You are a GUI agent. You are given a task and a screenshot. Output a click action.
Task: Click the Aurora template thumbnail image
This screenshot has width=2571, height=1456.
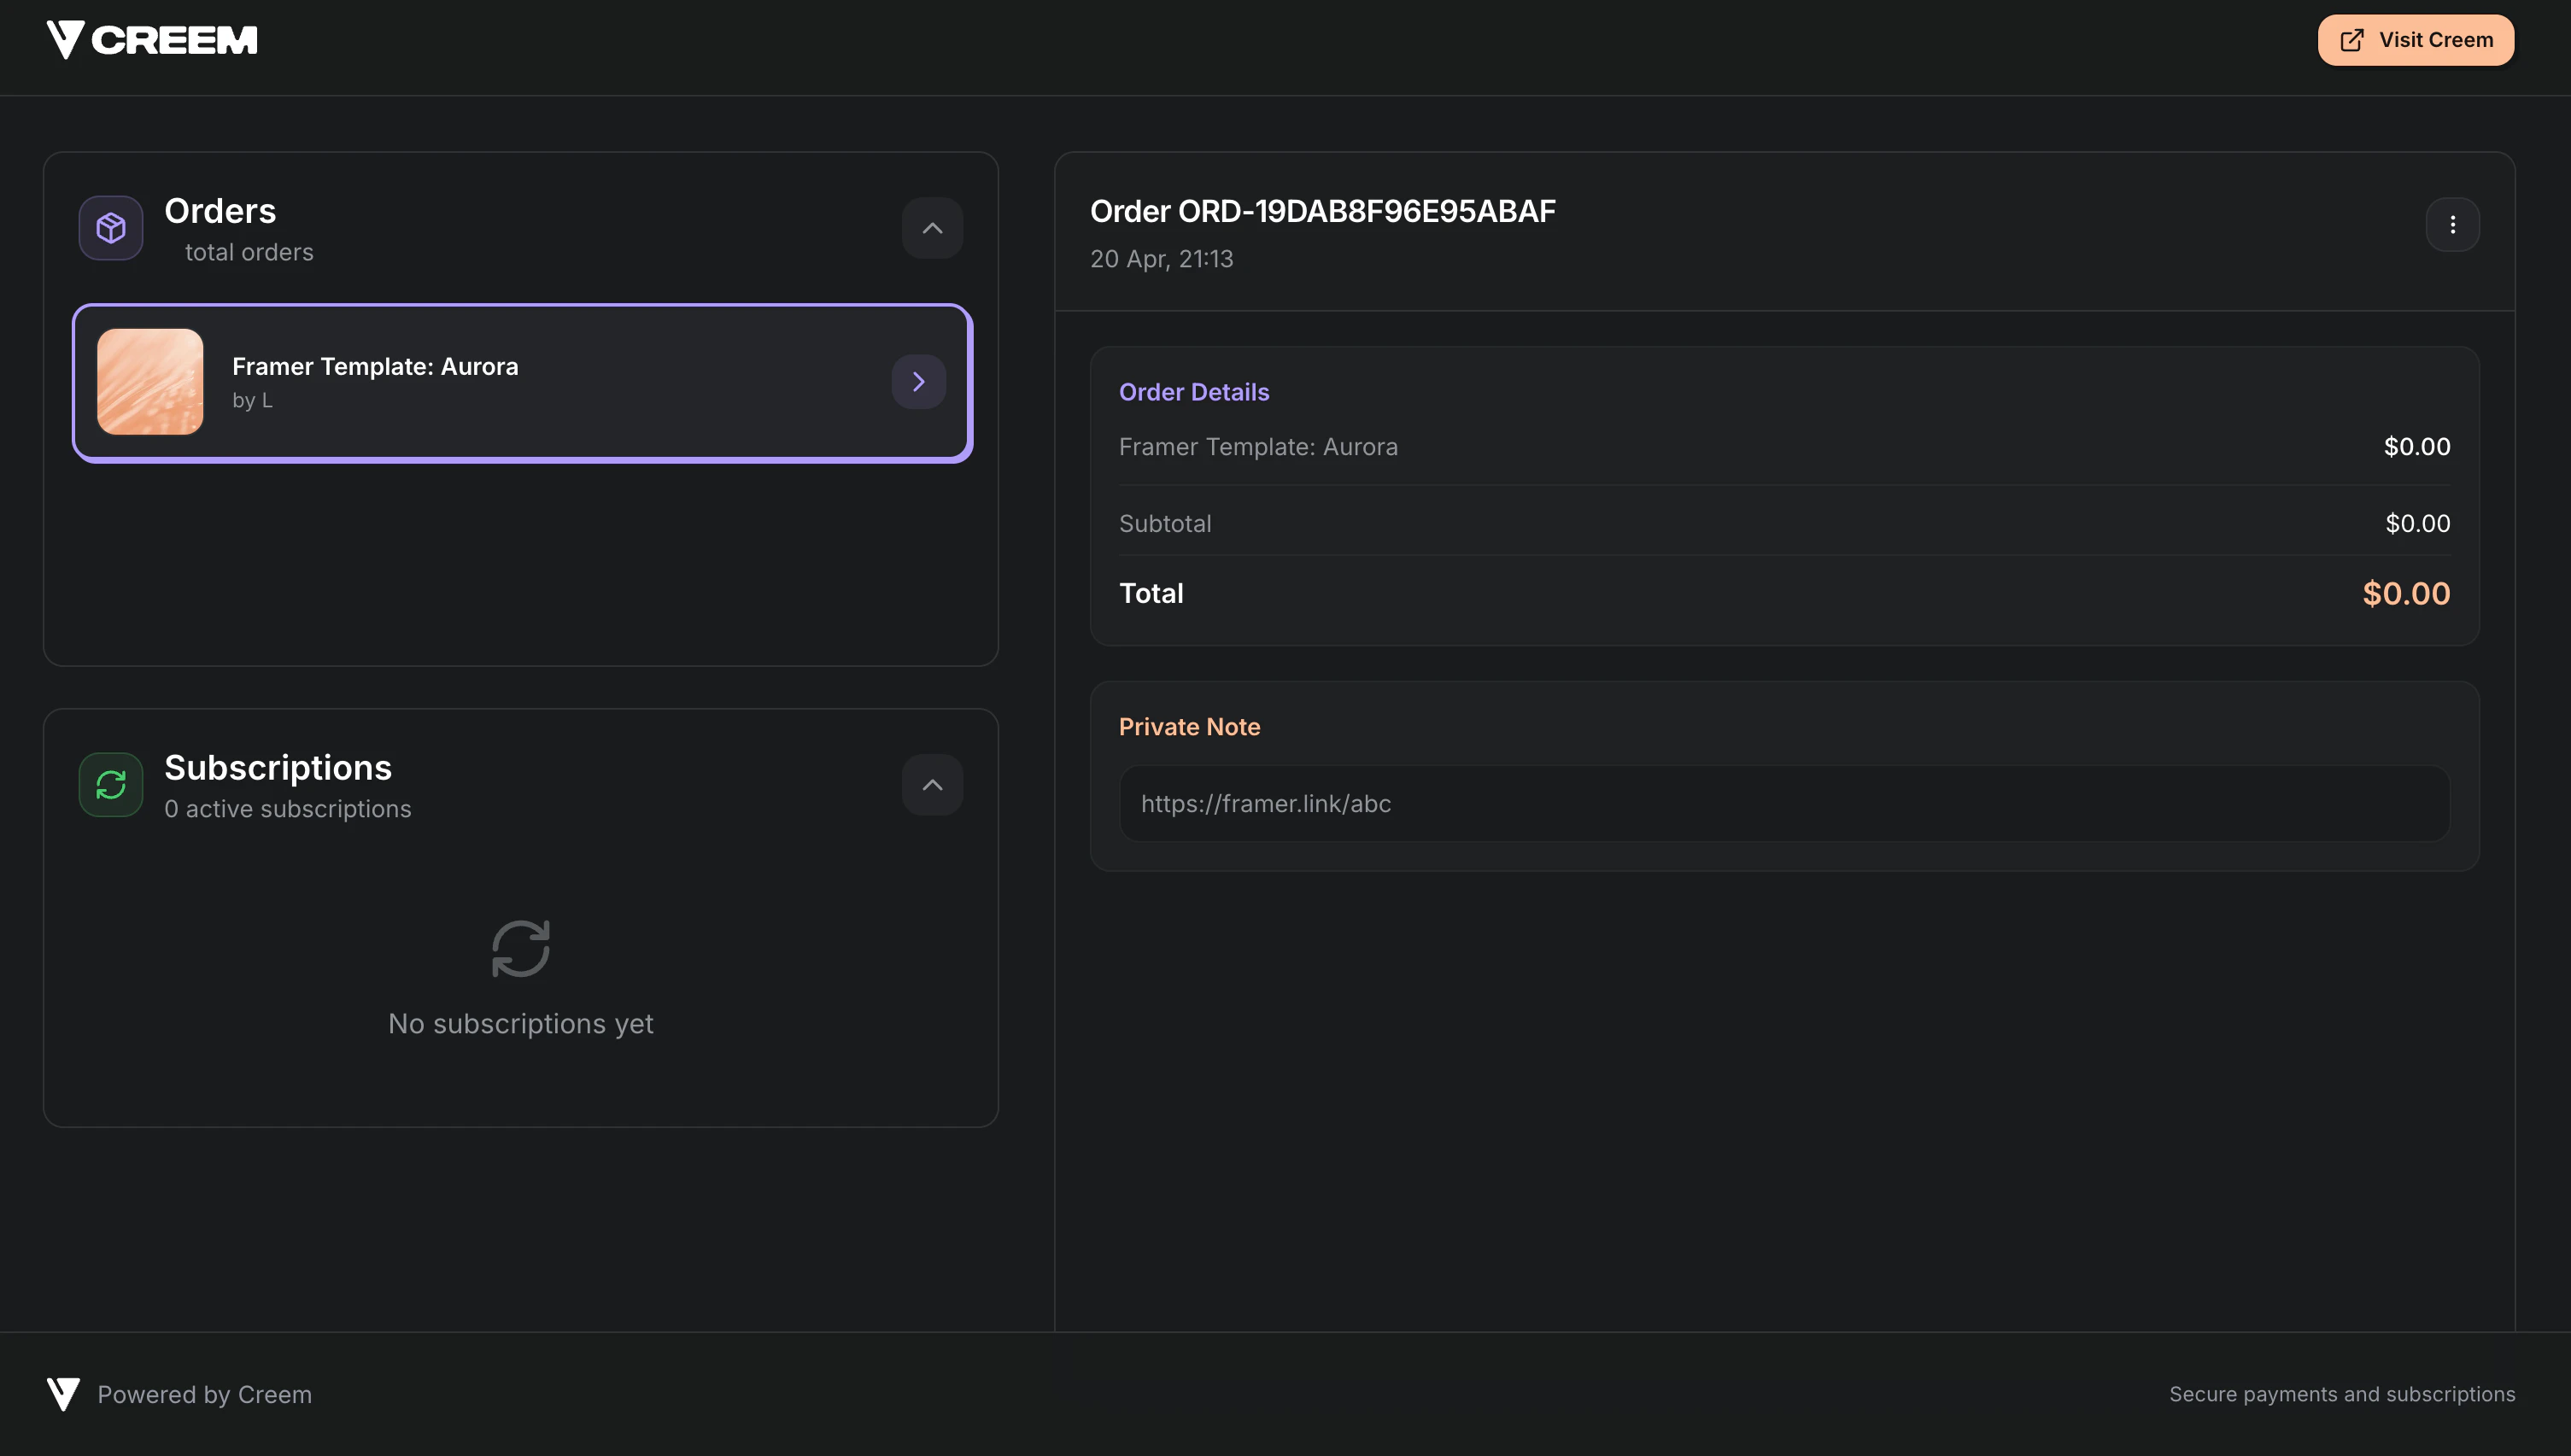point(150,382)
